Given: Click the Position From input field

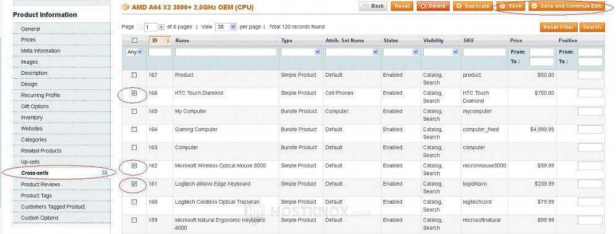Looking at the screenshot, I should click(590, 52).
